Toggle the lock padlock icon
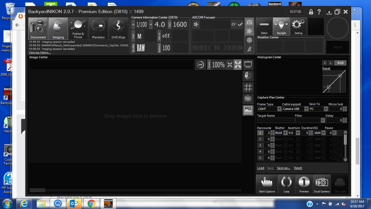 pyautogui.click(x=311, y=12)
